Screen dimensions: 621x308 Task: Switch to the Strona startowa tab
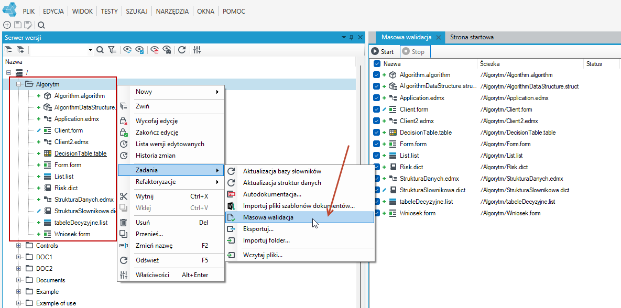[x=472, y=37]
